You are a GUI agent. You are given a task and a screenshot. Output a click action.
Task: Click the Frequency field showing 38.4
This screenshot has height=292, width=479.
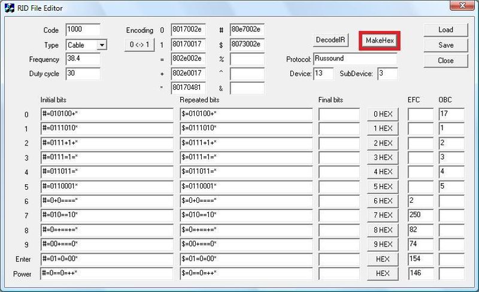tap(83, 59)
